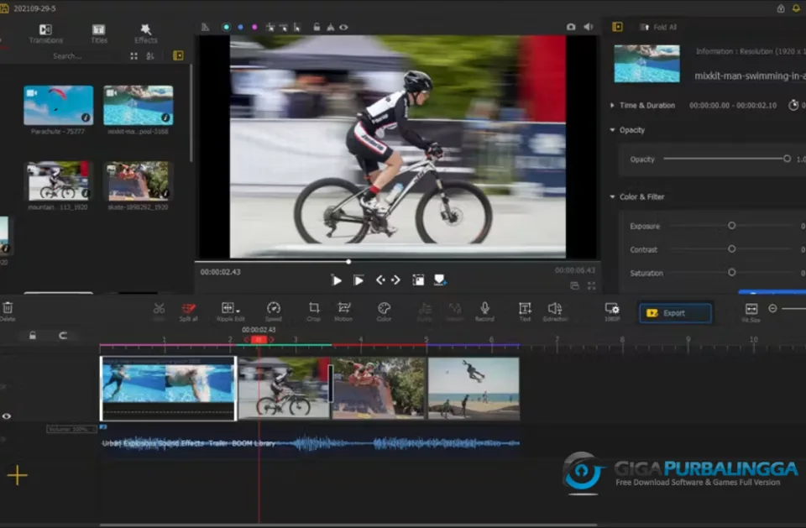Click the small window icon below timecode
806x528 pixels.
[574, 286]
